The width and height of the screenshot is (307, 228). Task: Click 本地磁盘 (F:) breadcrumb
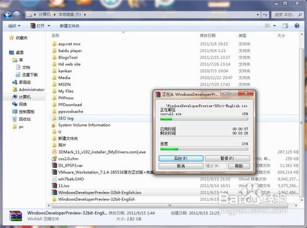[x=69, y=15]
